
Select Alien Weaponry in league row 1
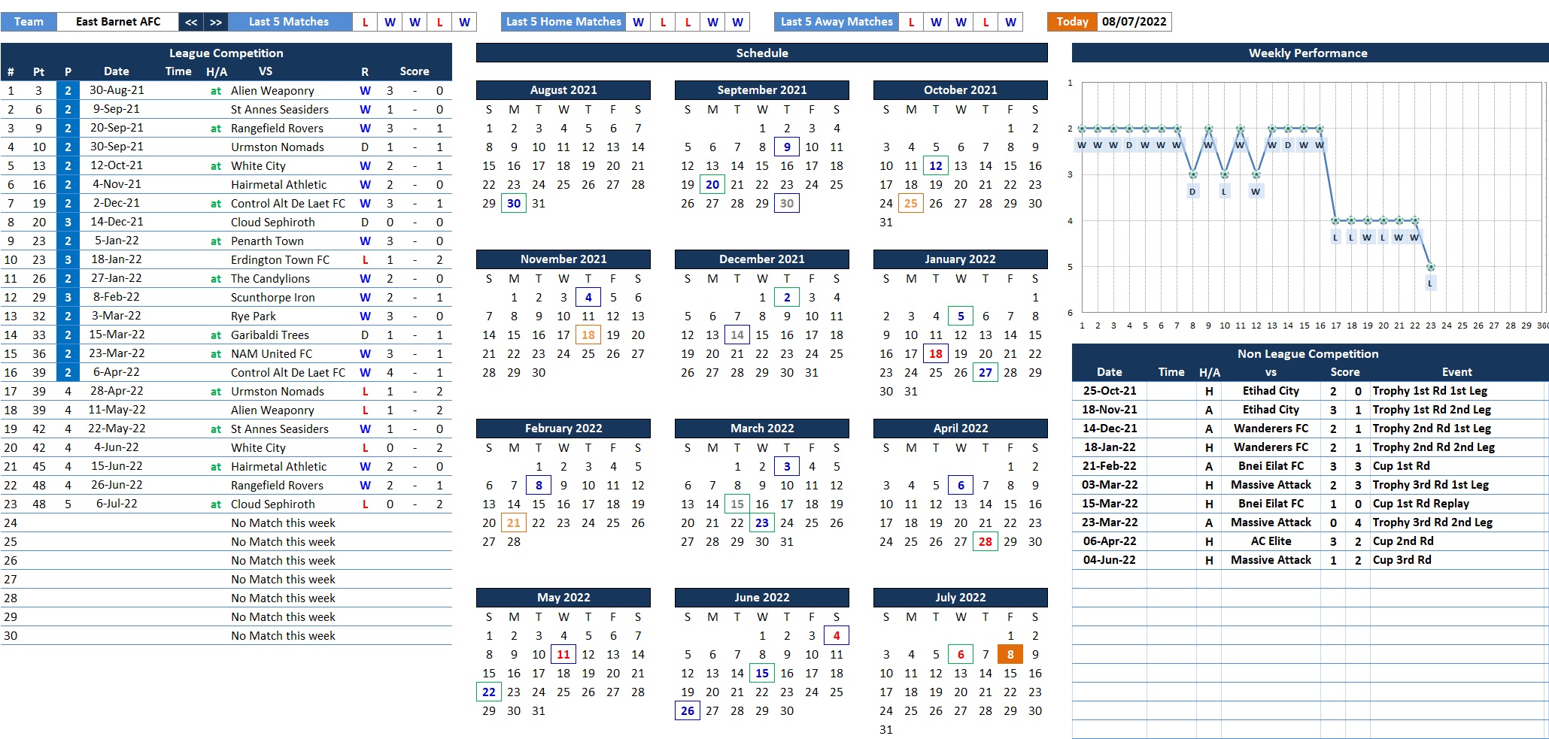click(272, 90)
